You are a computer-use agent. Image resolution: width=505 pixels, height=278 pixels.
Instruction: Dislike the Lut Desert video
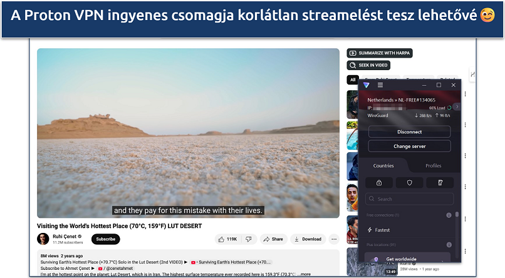tap(249, 239)
